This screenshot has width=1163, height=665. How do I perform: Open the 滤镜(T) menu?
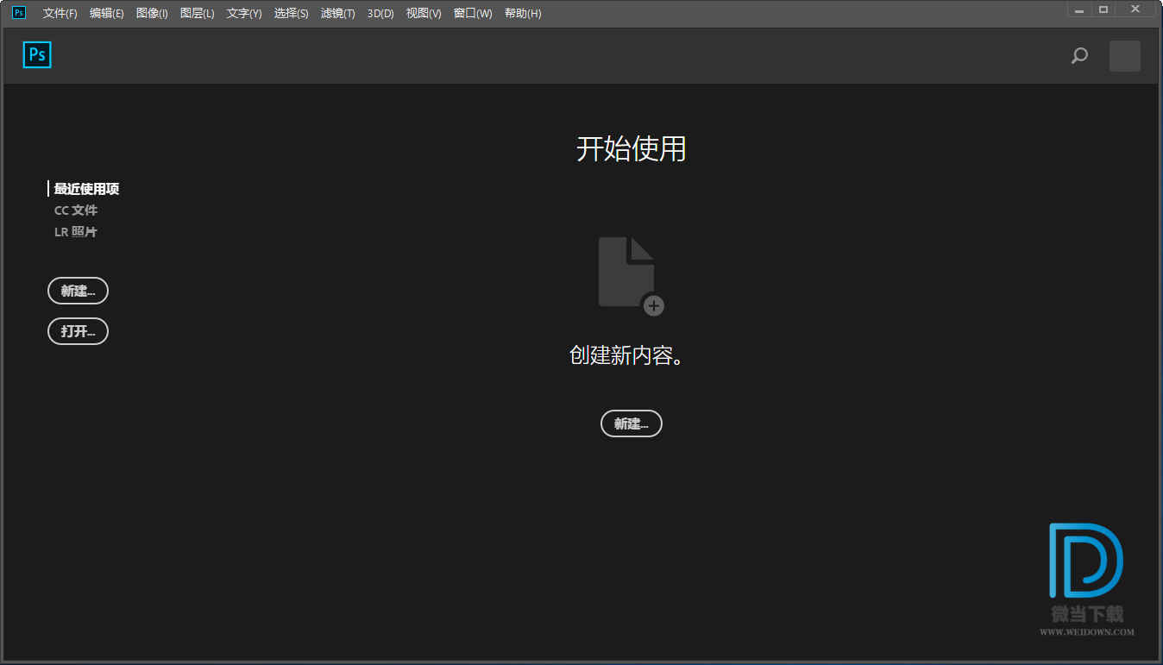(337, 14)
